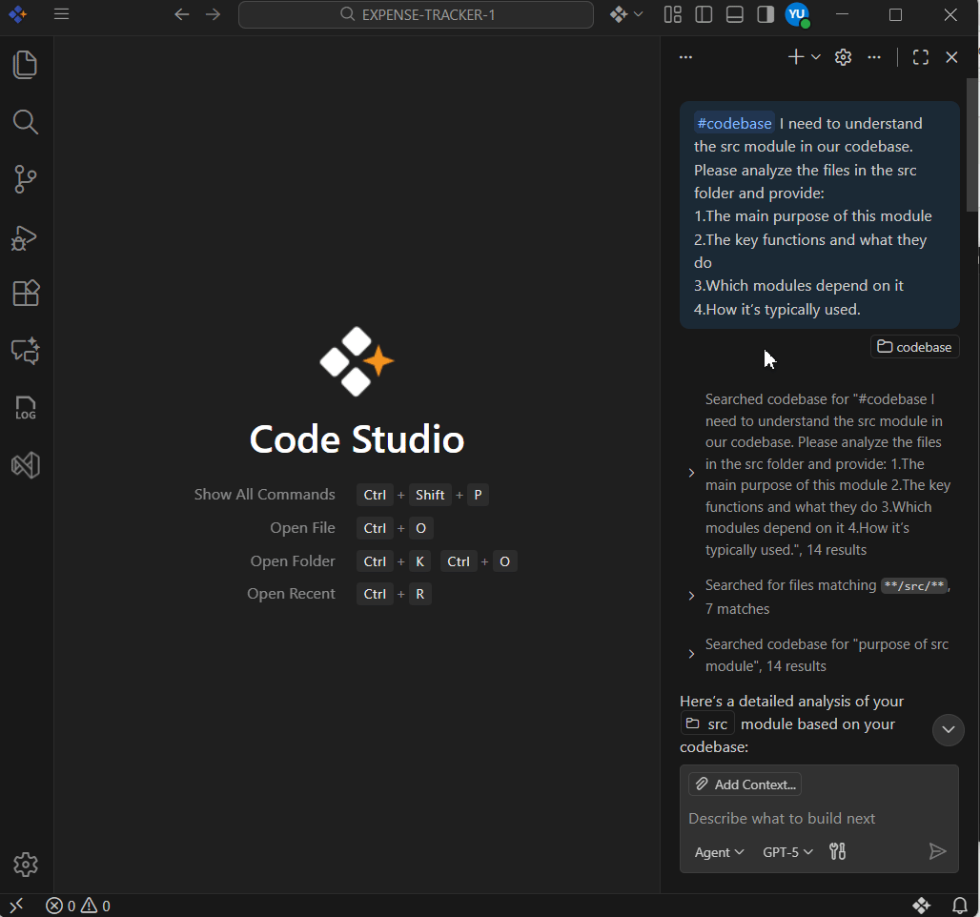Image resolution: width=980 pixels, height=917 pixels.
Task: Click the EXPENSE-TRACKER-1 search box
Action: pos(416,14)
